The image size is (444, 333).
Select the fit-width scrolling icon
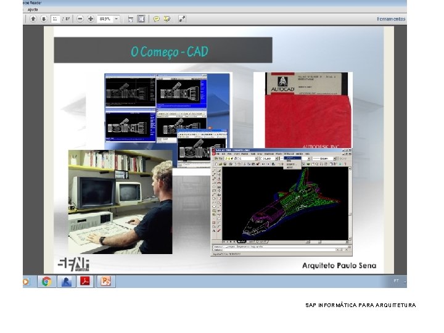(131, 19)
